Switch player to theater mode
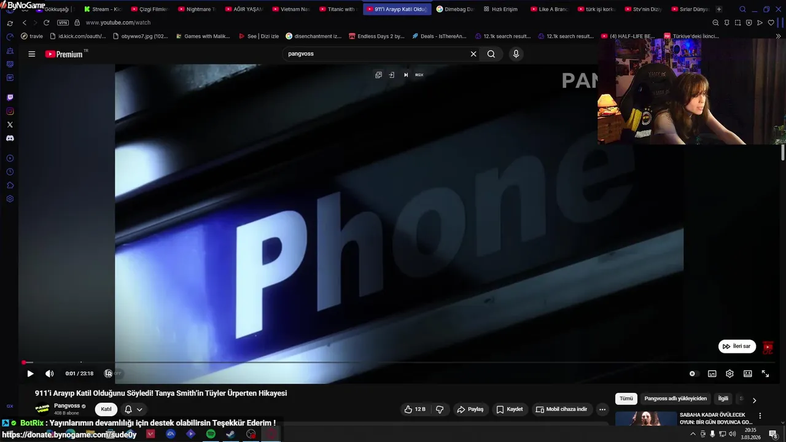786x442 pixels. (747, 373)
